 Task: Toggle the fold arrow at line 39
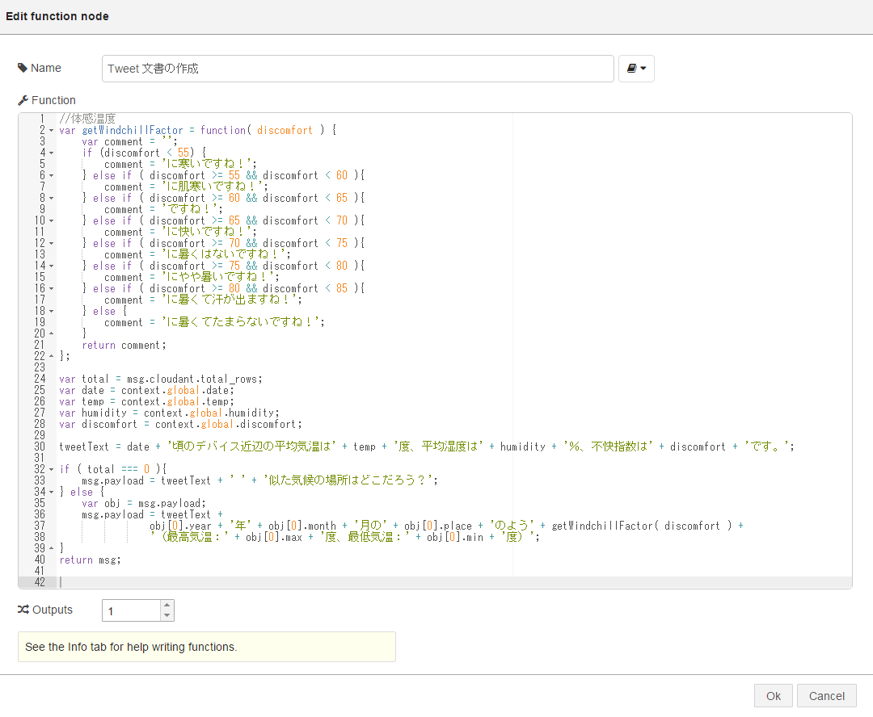[x=51, y=548]
